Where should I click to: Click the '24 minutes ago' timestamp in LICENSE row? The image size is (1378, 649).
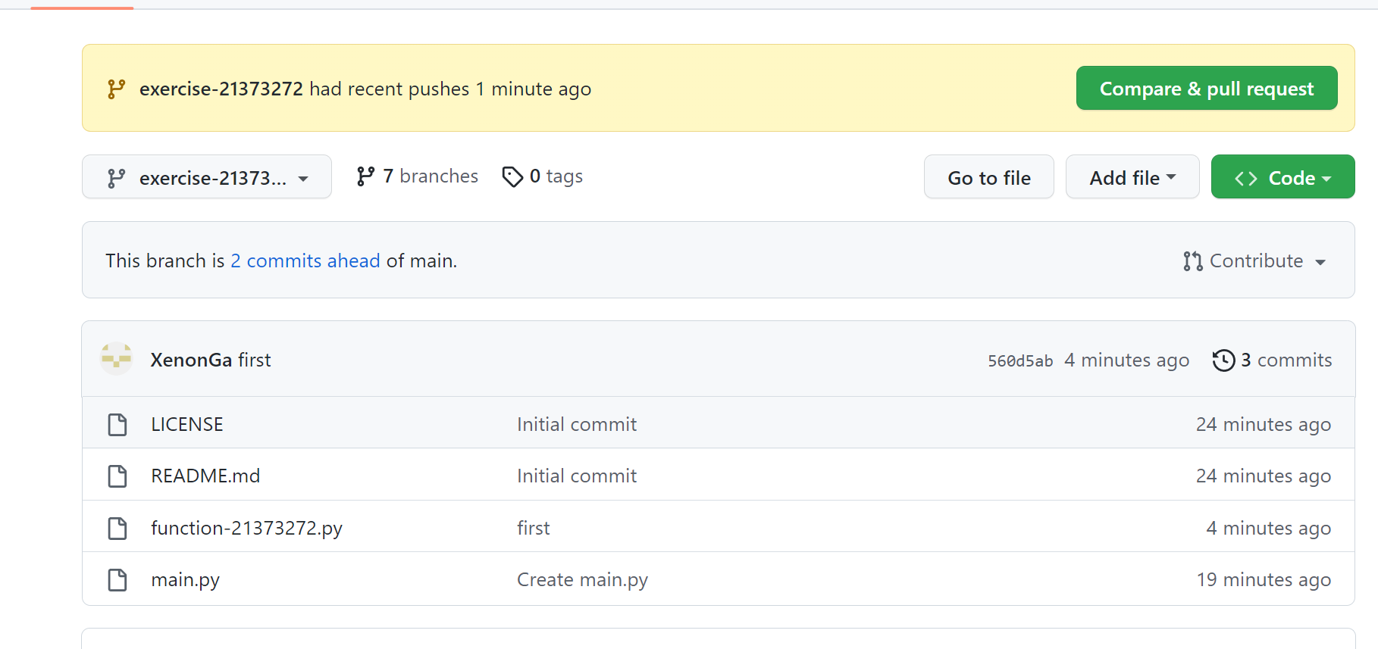[1264, 424]
